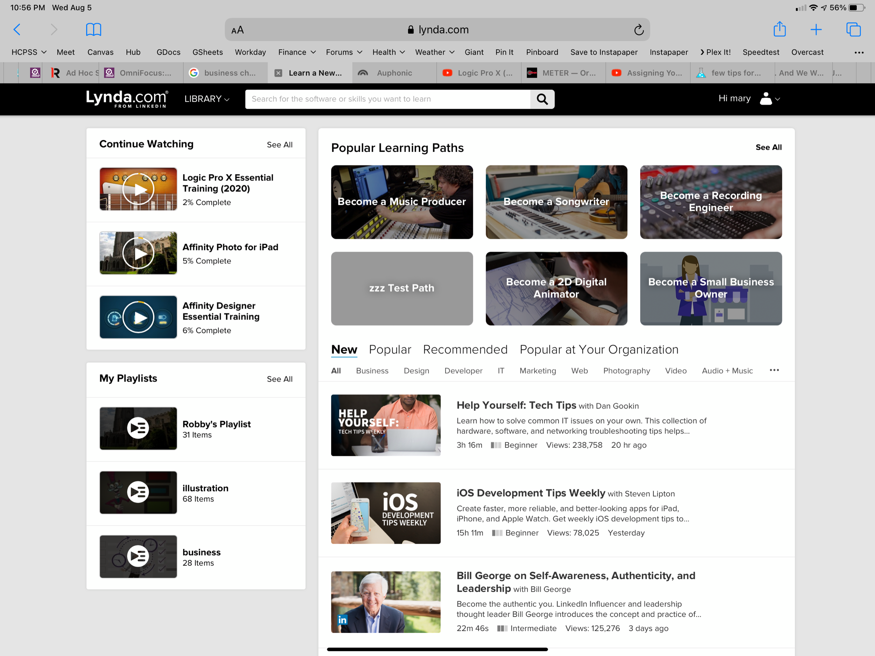Filter courses by Business
The height and width of the screenshot is (656, 875).
372,371
